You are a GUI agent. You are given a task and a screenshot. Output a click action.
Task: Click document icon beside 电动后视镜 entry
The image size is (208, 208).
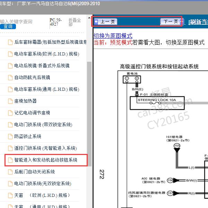(10, 66)
